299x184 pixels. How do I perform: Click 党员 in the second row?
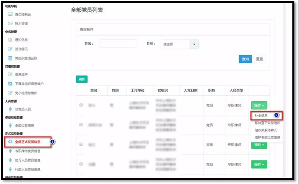point(209,125)
